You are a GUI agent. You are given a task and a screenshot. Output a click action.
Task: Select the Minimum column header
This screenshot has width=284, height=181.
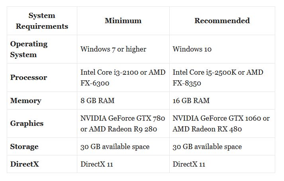pyautogui.click(x=123, y=21)
